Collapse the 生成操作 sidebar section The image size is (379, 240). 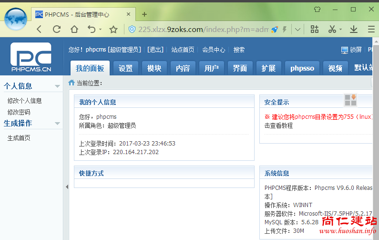57,124
